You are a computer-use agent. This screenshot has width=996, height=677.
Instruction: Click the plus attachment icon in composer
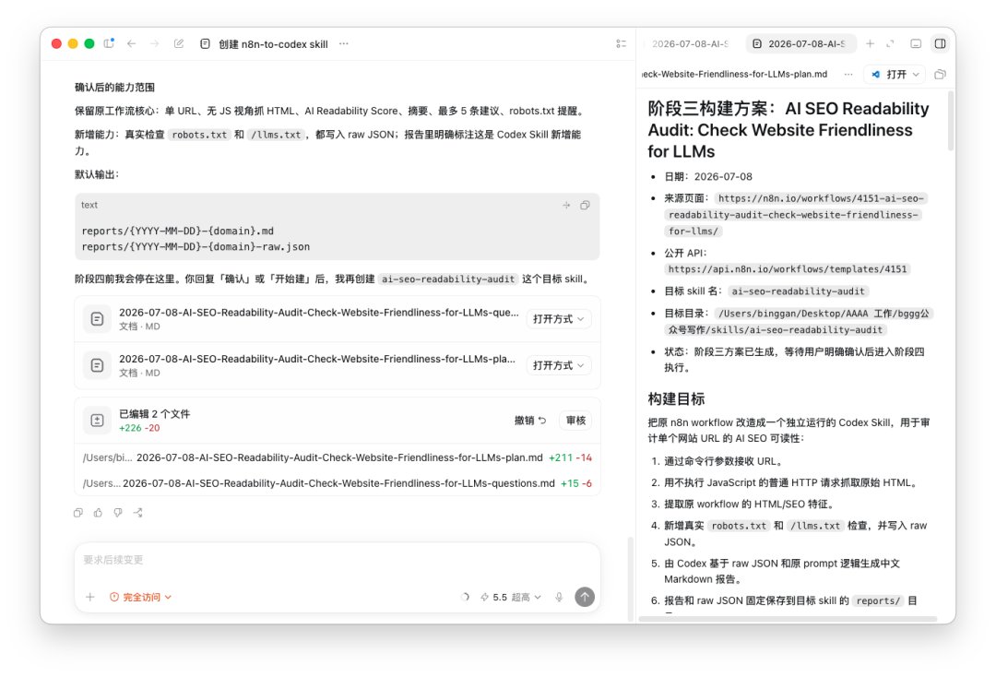click(90, 597)
